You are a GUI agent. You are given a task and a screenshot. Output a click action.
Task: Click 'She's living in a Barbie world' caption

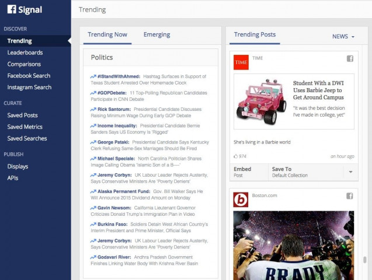262,142
